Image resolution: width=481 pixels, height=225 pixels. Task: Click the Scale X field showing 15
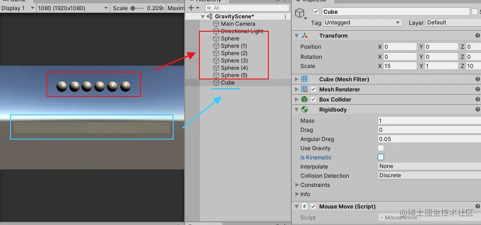(x=400, y=66)
